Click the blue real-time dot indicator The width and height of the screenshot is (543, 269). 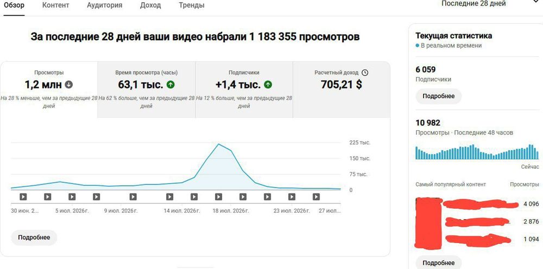[x=417, y=46]
